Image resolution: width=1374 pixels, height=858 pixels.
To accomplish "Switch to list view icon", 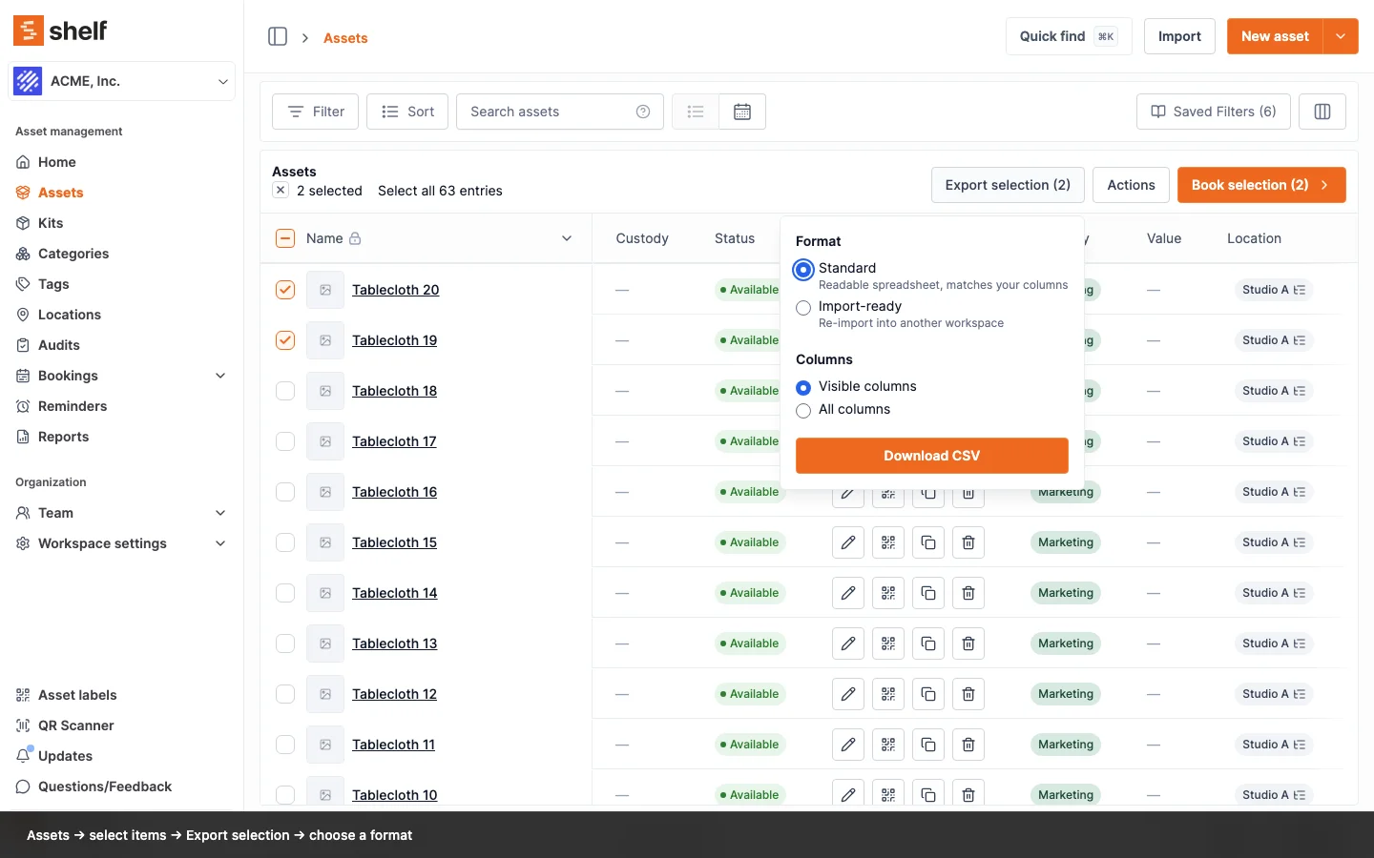I will point(696,112).
